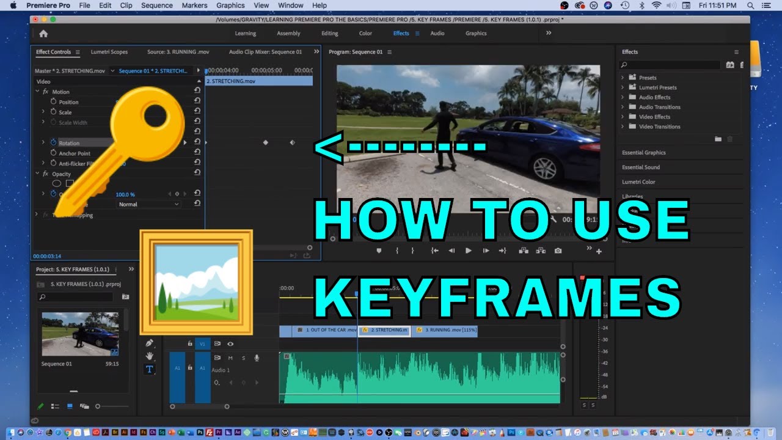Viewport: 782px width, 440px height.
Task: Open the Essential Sound panel
Action: click(x=641, y=167)
